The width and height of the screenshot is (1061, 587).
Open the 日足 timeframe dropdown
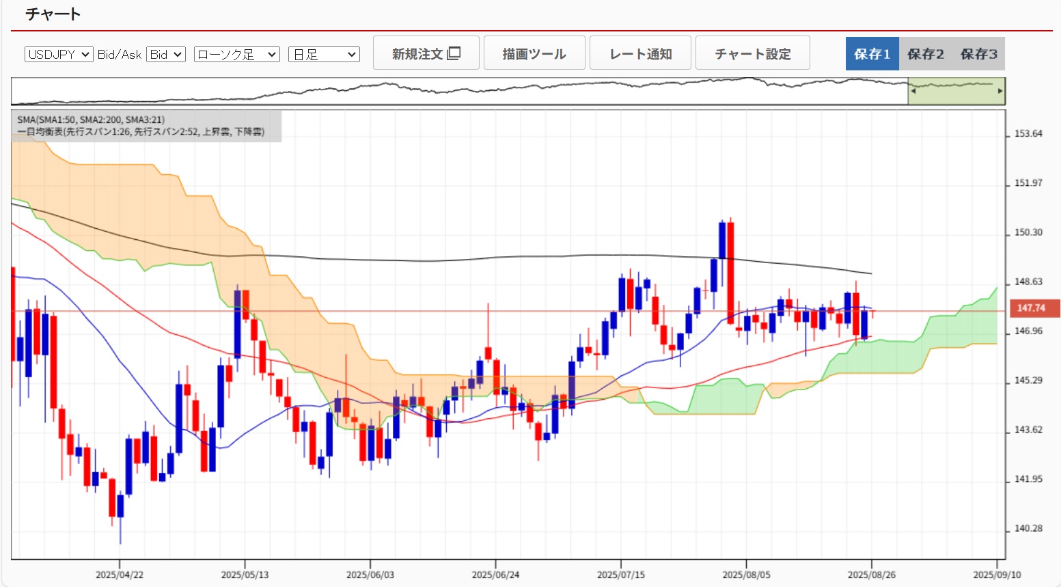[325, 54]
